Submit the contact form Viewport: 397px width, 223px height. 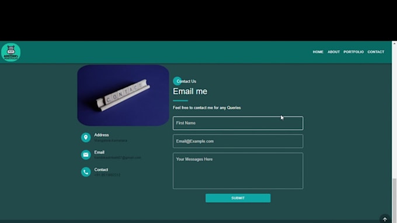click(238, 198)
